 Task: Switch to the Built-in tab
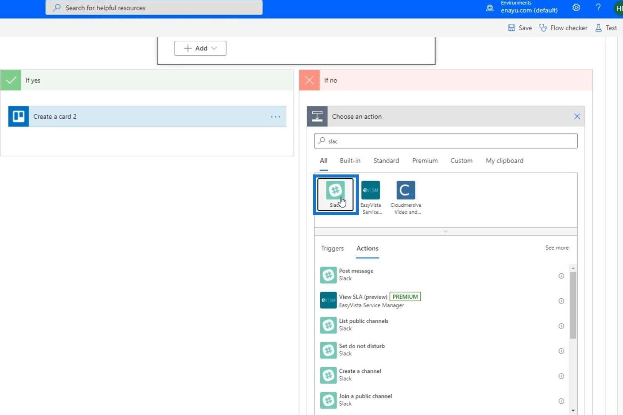pyautogui.click(x=350, y=161)
